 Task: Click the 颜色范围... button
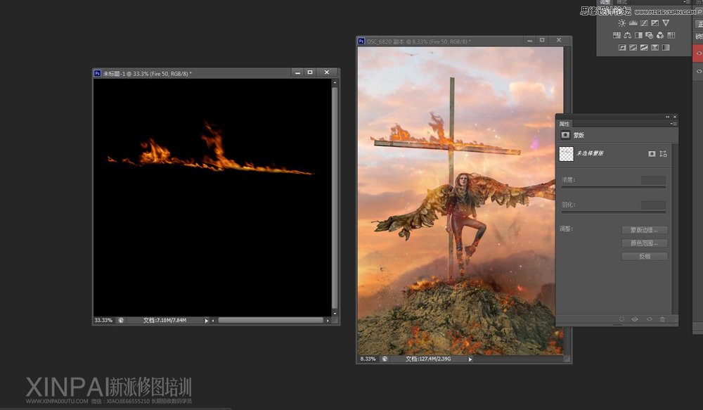click(x=644, y=243)
